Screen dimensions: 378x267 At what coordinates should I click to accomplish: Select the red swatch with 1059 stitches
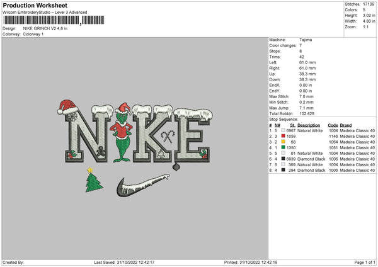283,136
